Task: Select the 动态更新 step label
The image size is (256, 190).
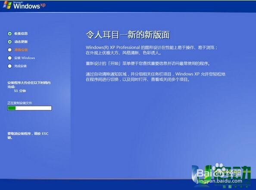Action: [21, 42]
